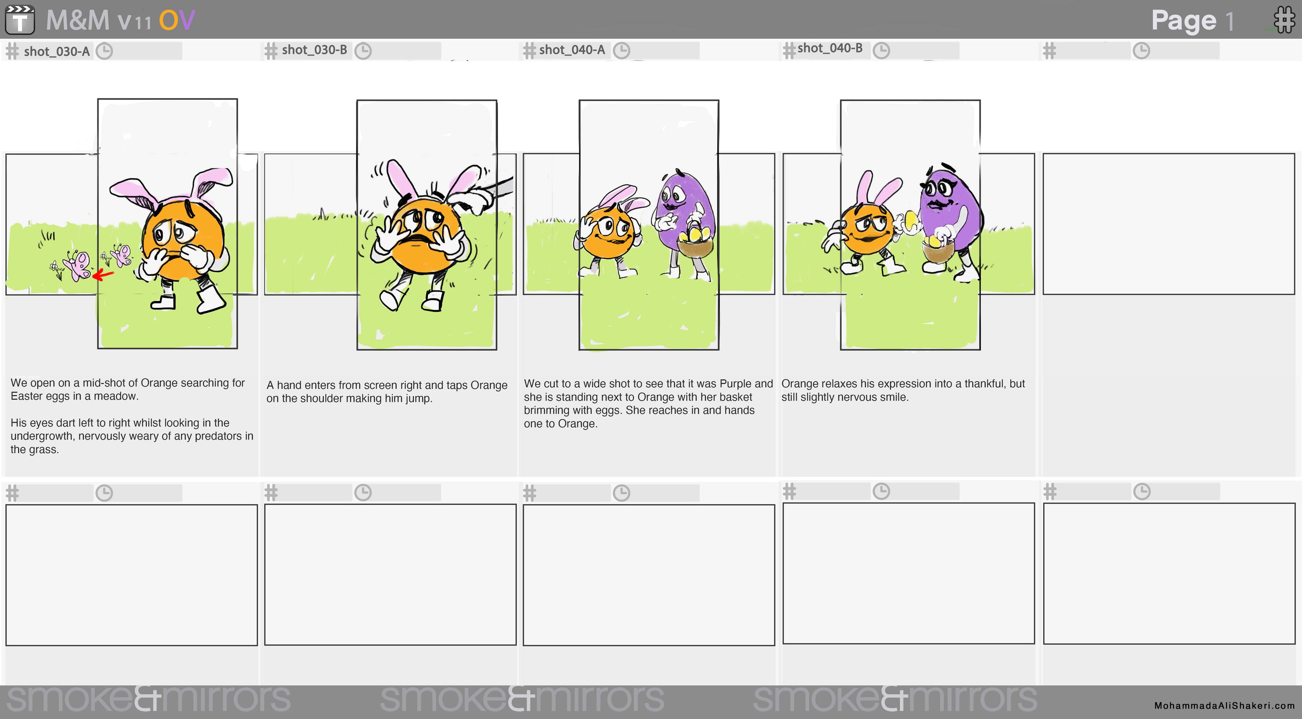The width and height of the screenshot is (1302, 719).
Task: Select the fifth empty frame in bottom row
Action: click(x=1169, y=574)
